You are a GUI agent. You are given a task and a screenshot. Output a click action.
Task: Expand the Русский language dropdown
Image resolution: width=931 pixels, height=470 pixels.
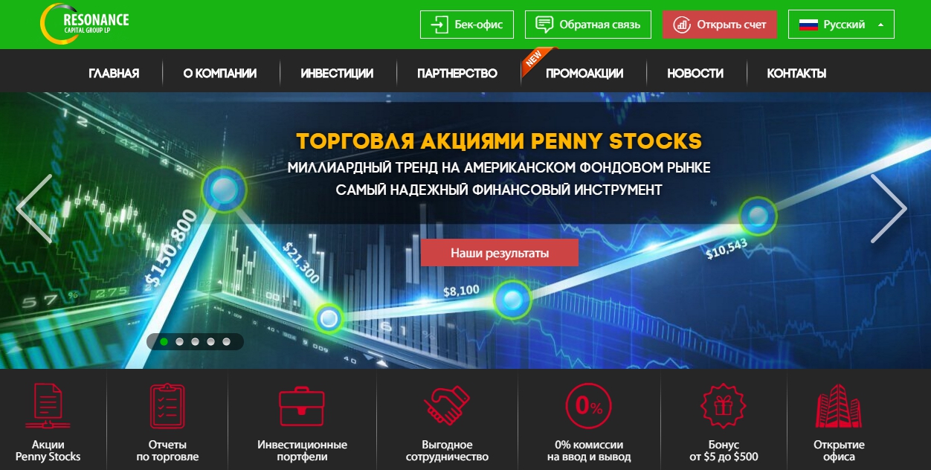[841, 25]
